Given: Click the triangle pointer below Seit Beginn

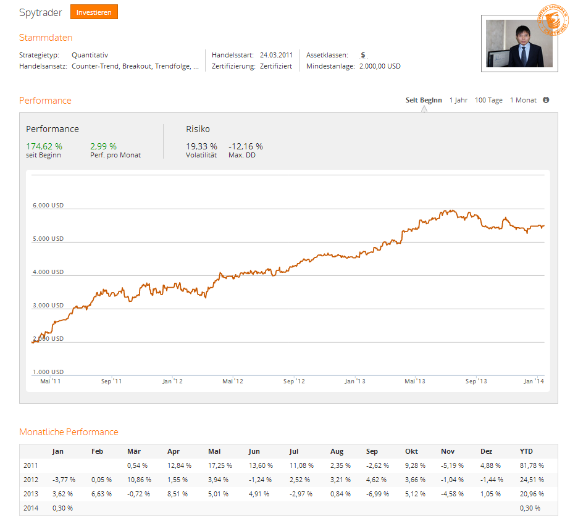Looking at the screenshot, I should (x=424, y=109).
